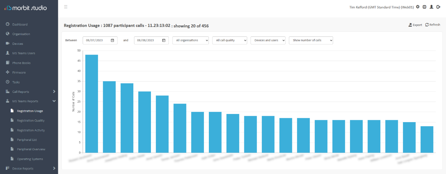Open Registration Quality report
The height and width of the screenshot is (174, 446).
pyautogui.click(x=31, y=120)
